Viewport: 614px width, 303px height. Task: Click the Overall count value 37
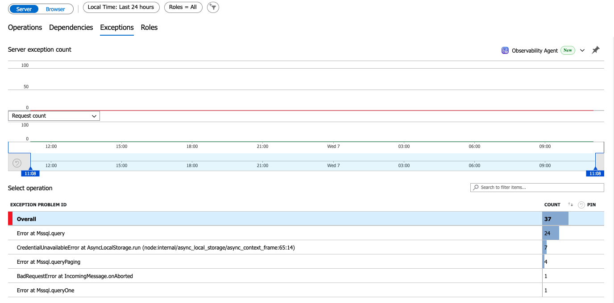(548, 219)
